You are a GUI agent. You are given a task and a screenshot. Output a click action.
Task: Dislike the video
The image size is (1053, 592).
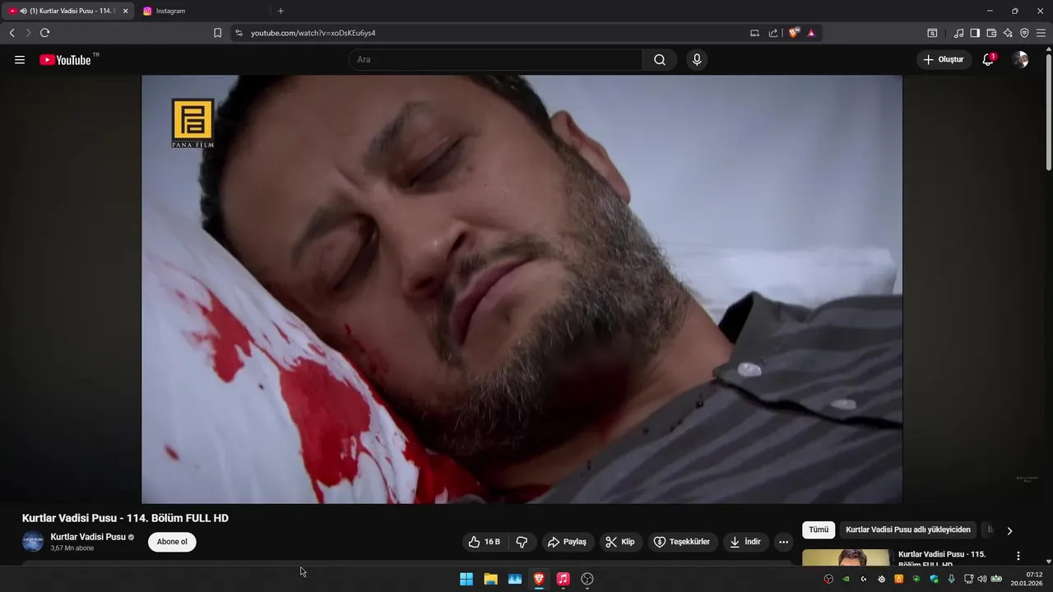click(522, 542)
